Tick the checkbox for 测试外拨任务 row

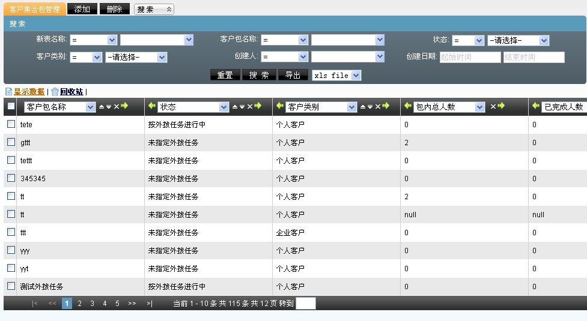tap(11, 286)
